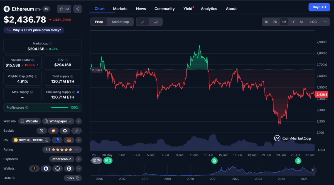Click the range navigator pause handle

click(x=313, y=170)
